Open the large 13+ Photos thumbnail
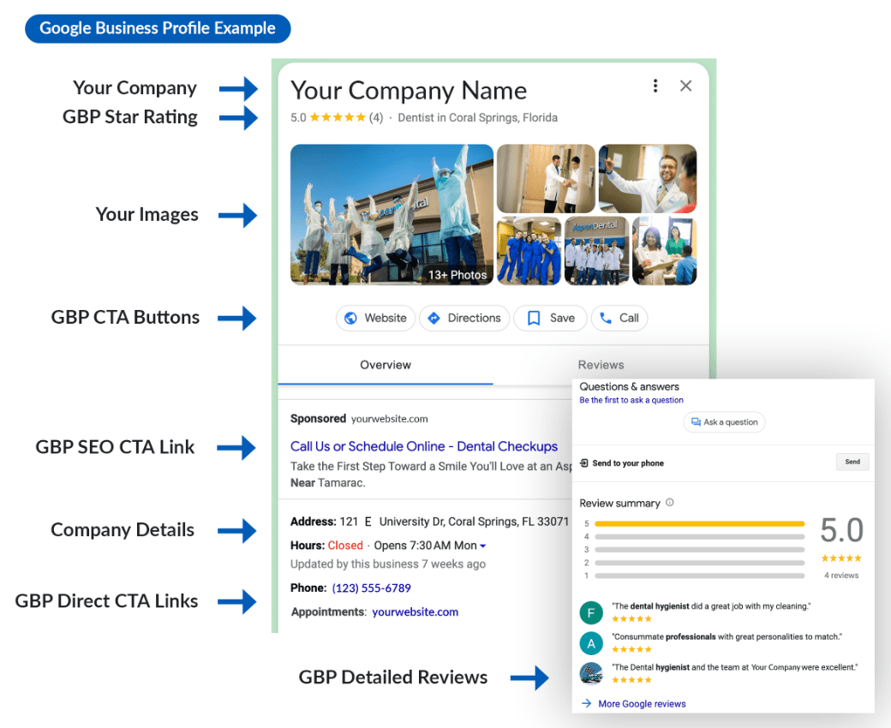Image resolution: width=891 pixels, height=728 pixels. click(392, 215)
